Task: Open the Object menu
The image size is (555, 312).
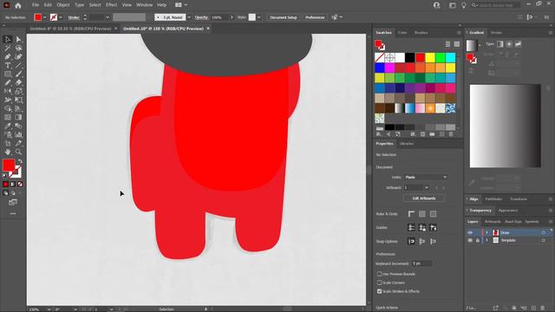Action: click(x=63, y=5)
